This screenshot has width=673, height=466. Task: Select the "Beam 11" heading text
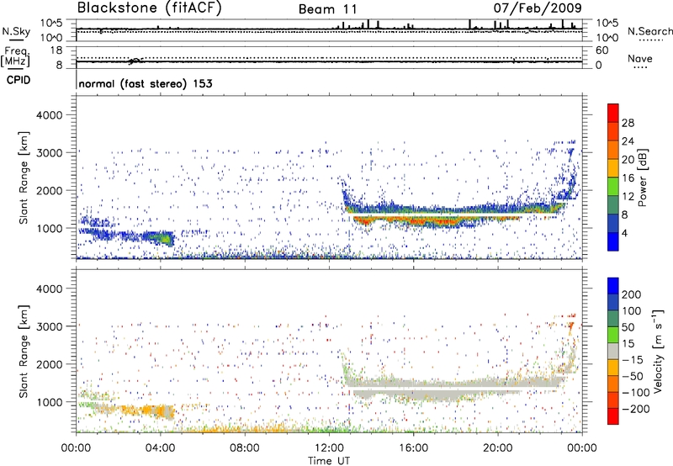(328, 9)
